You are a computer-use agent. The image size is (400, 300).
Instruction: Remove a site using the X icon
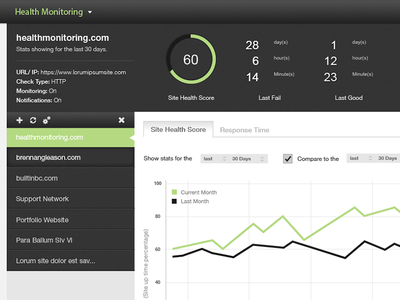tap(121, 120)
